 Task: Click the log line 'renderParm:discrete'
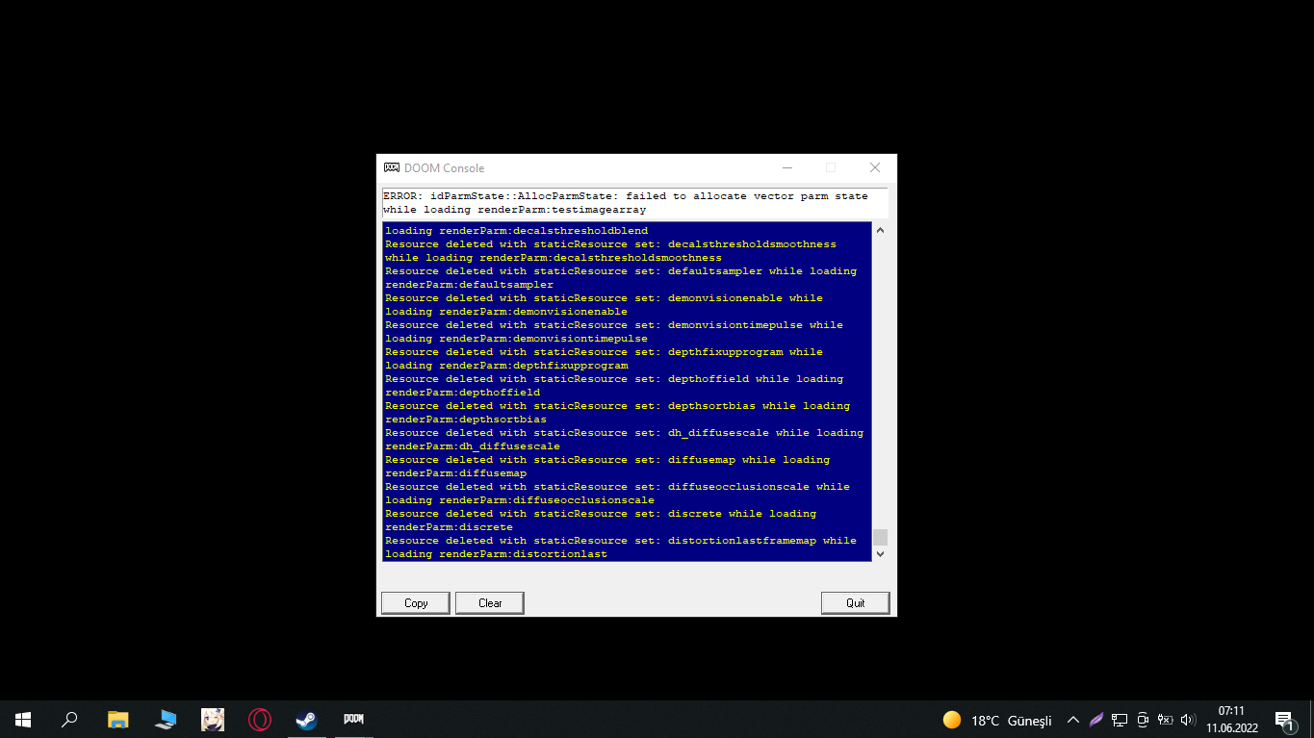click(x=450, y=527)
